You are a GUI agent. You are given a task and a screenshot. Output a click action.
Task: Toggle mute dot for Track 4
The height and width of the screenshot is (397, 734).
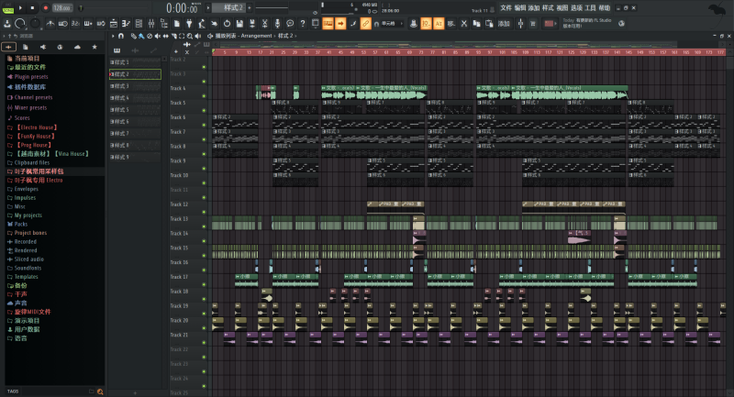click(x=204, y=96)
